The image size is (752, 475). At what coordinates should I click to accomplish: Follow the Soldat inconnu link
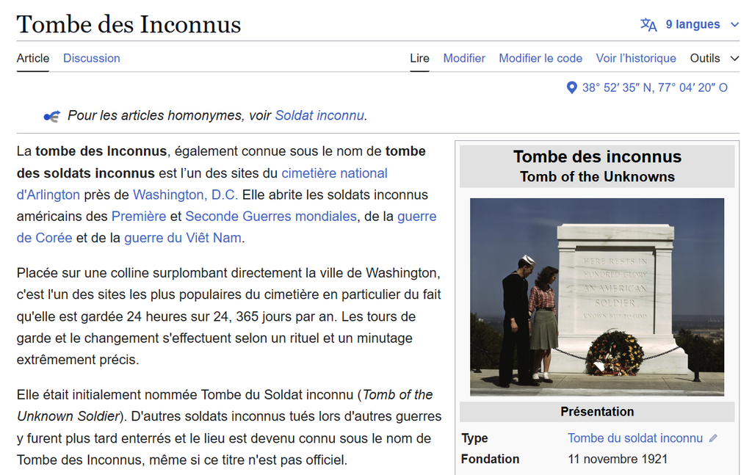(319, 115)
